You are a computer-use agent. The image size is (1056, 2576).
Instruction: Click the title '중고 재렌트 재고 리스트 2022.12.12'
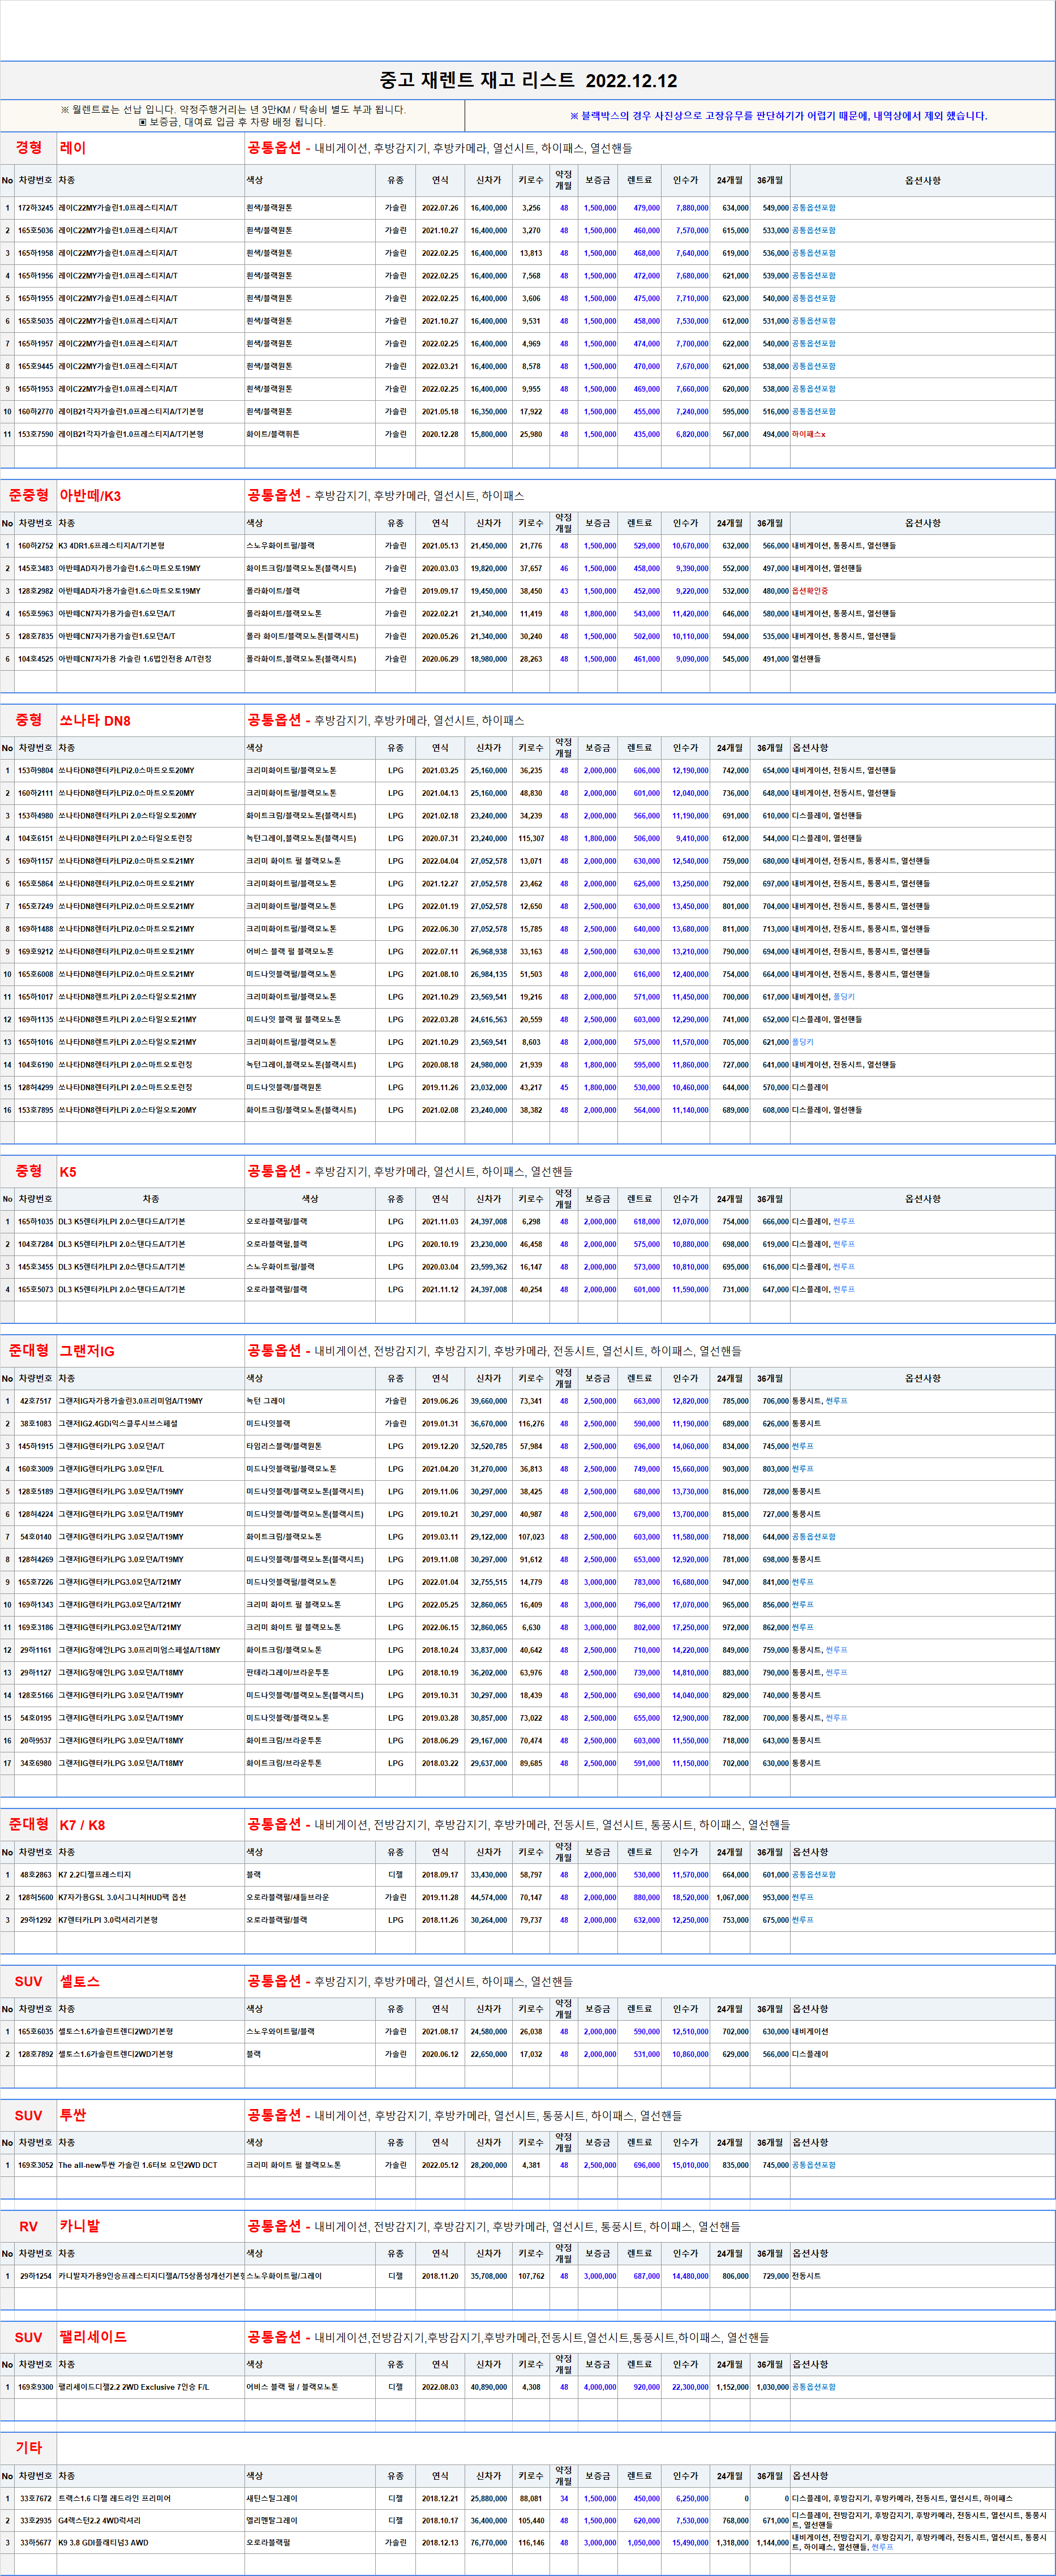[x=528, y=81]
